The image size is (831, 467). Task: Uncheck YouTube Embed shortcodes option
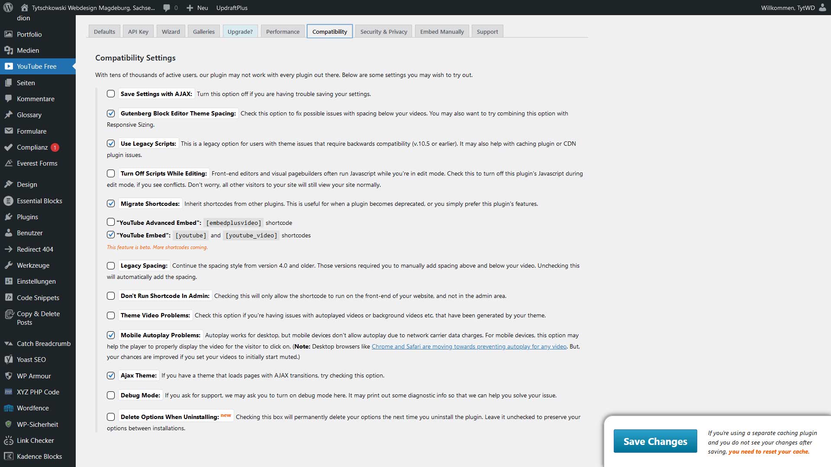click(x=111, y=234)
